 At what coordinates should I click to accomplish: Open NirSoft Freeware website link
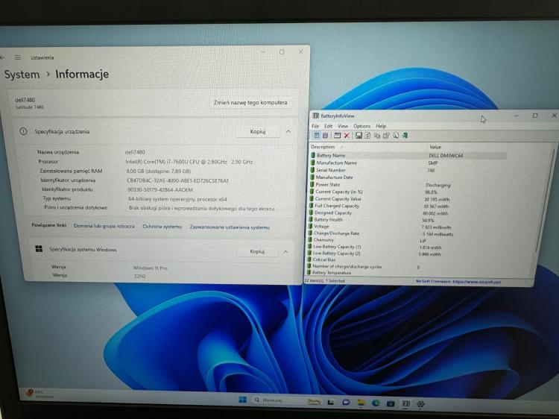[x=458, y=282]
